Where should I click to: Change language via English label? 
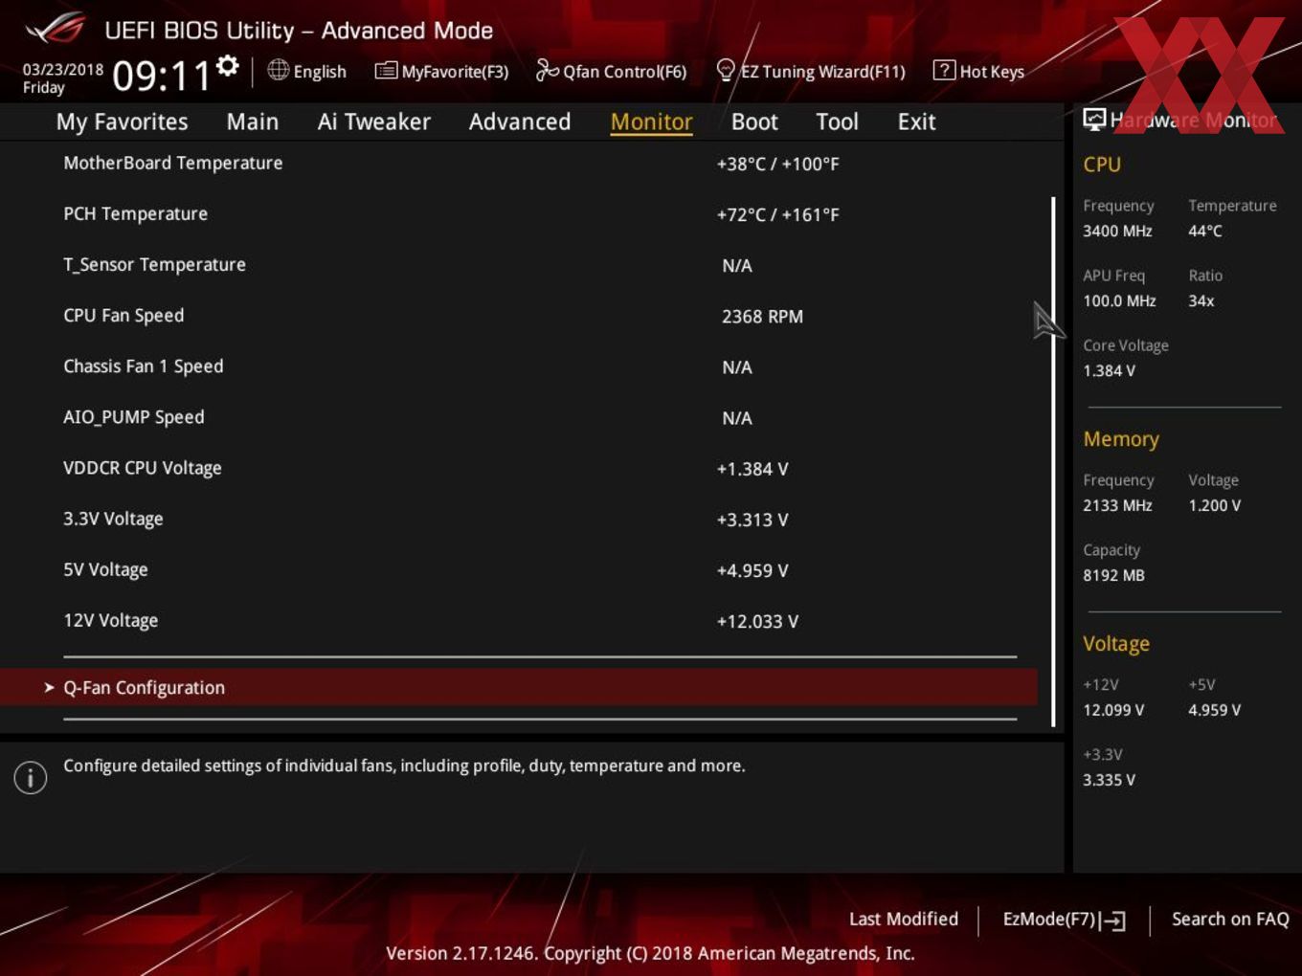[x=320, y=72]
